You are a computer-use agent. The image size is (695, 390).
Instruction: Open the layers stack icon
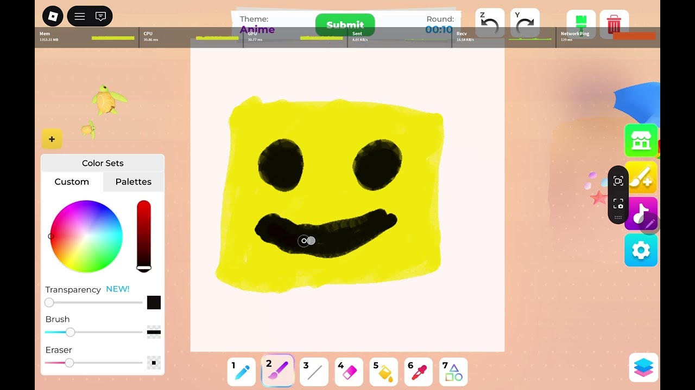point(644,367)
